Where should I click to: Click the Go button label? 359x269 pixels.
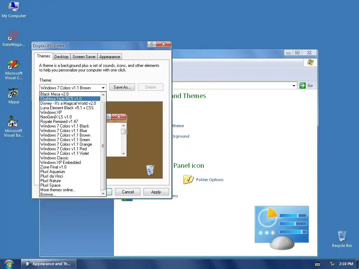(x=310, y=85)
